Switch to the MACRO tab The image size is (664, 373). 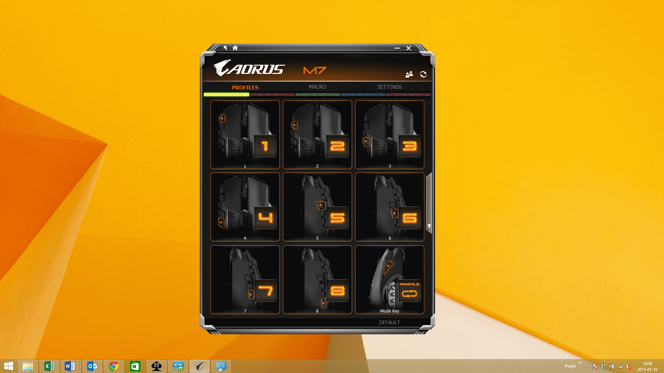[317, 87]
